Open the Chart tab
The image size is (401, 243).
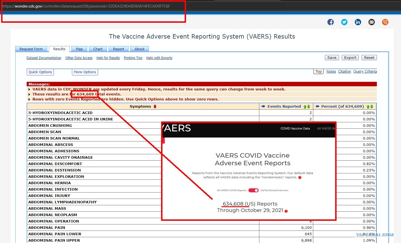[x=98, y=49]
